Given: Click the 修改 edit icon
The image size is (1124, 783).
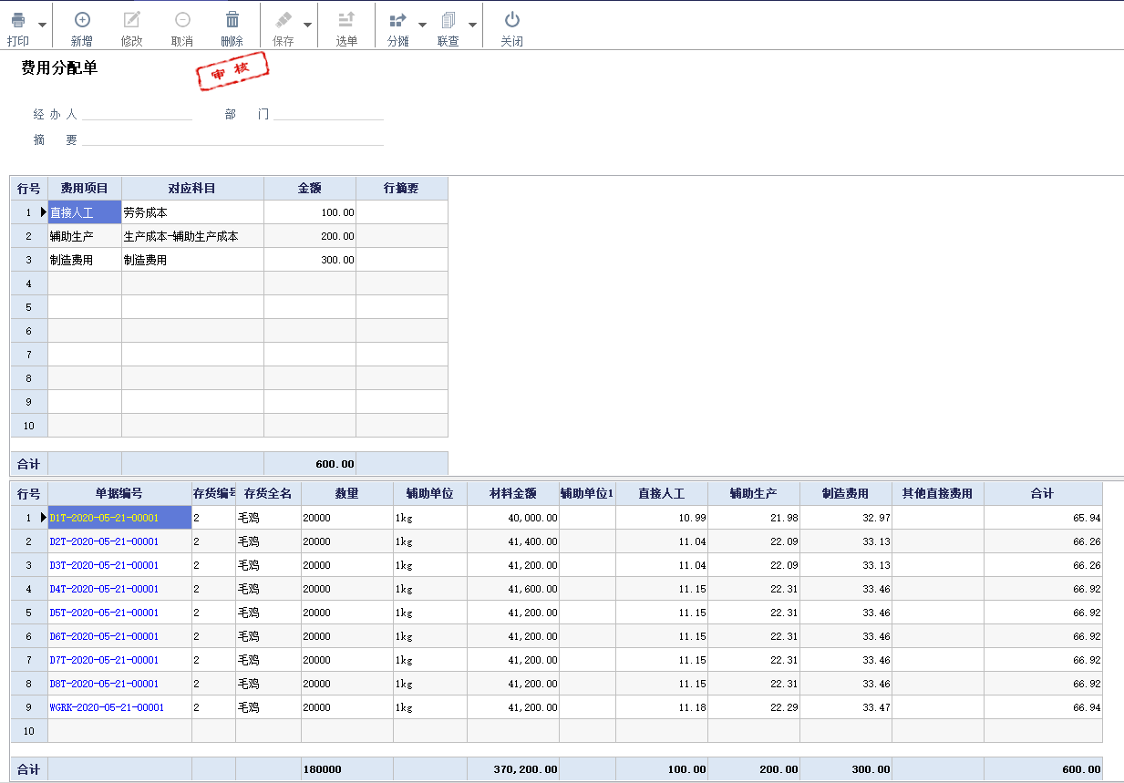Looking at the screenshot, I should (x=132, y=20).
